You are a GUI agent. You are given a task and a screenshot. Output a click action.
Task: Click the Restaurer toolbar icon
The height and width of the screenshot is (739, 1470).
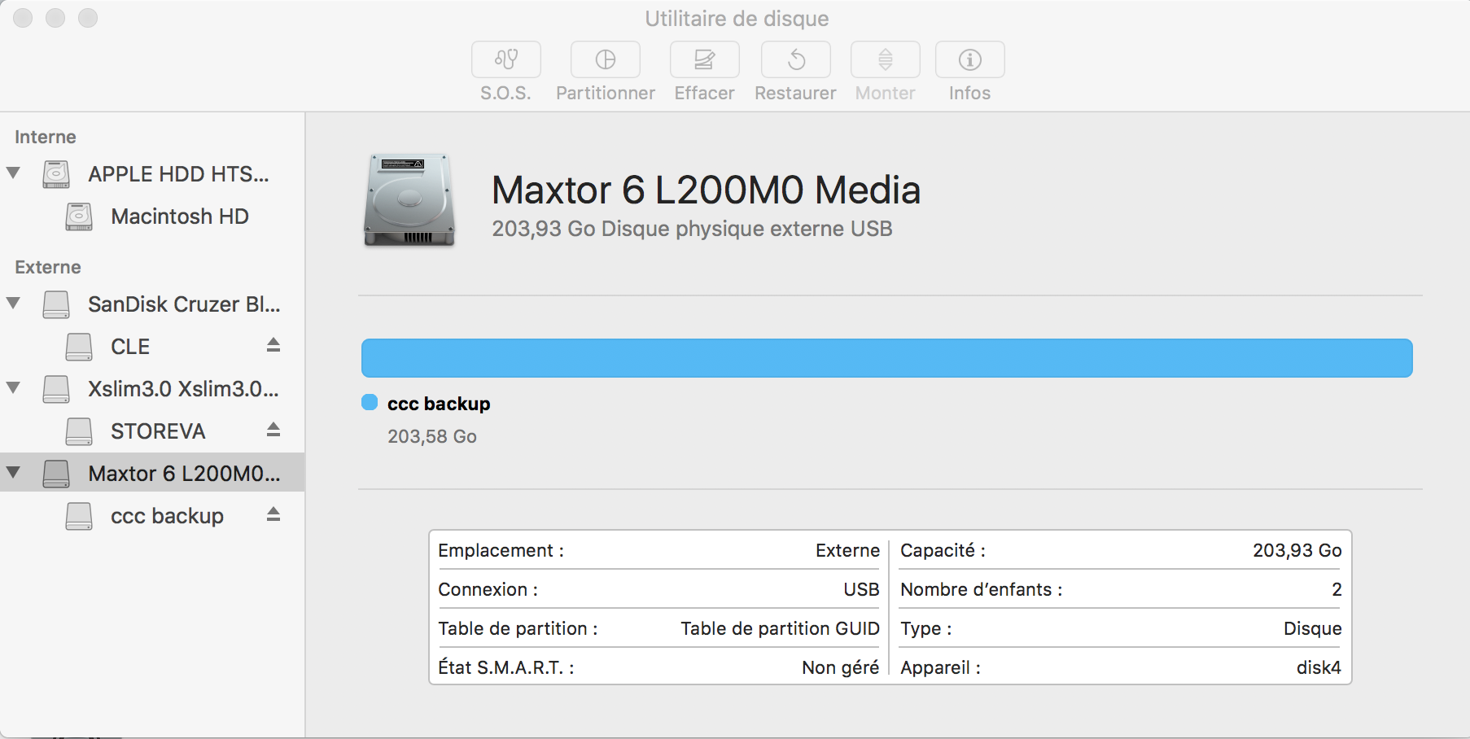pos(795,60)
